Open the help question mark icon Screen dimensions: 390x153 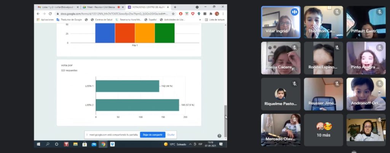(x=219, y=136)
